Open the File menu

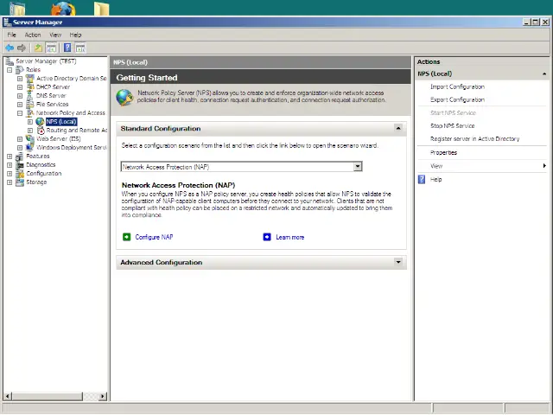[x=11, y=35]
